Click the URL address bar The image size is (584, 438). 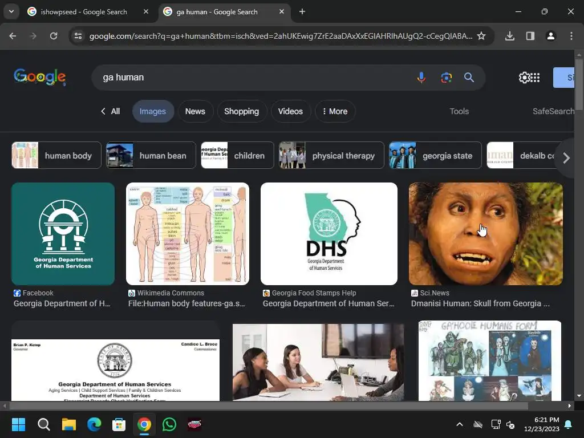281,36
